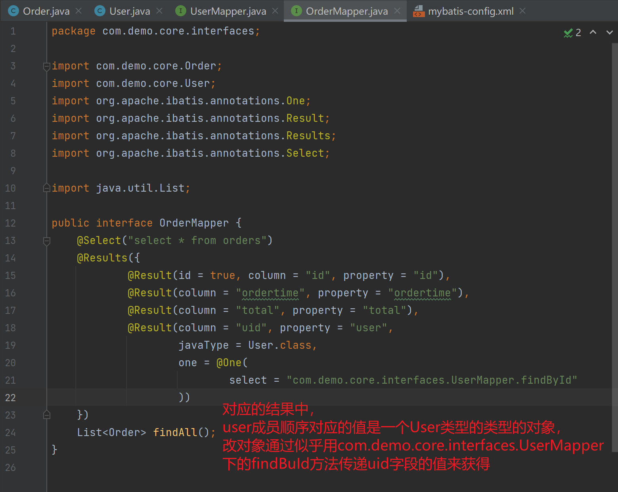Go to next highlighted error arrow

(x=610, y=32)
